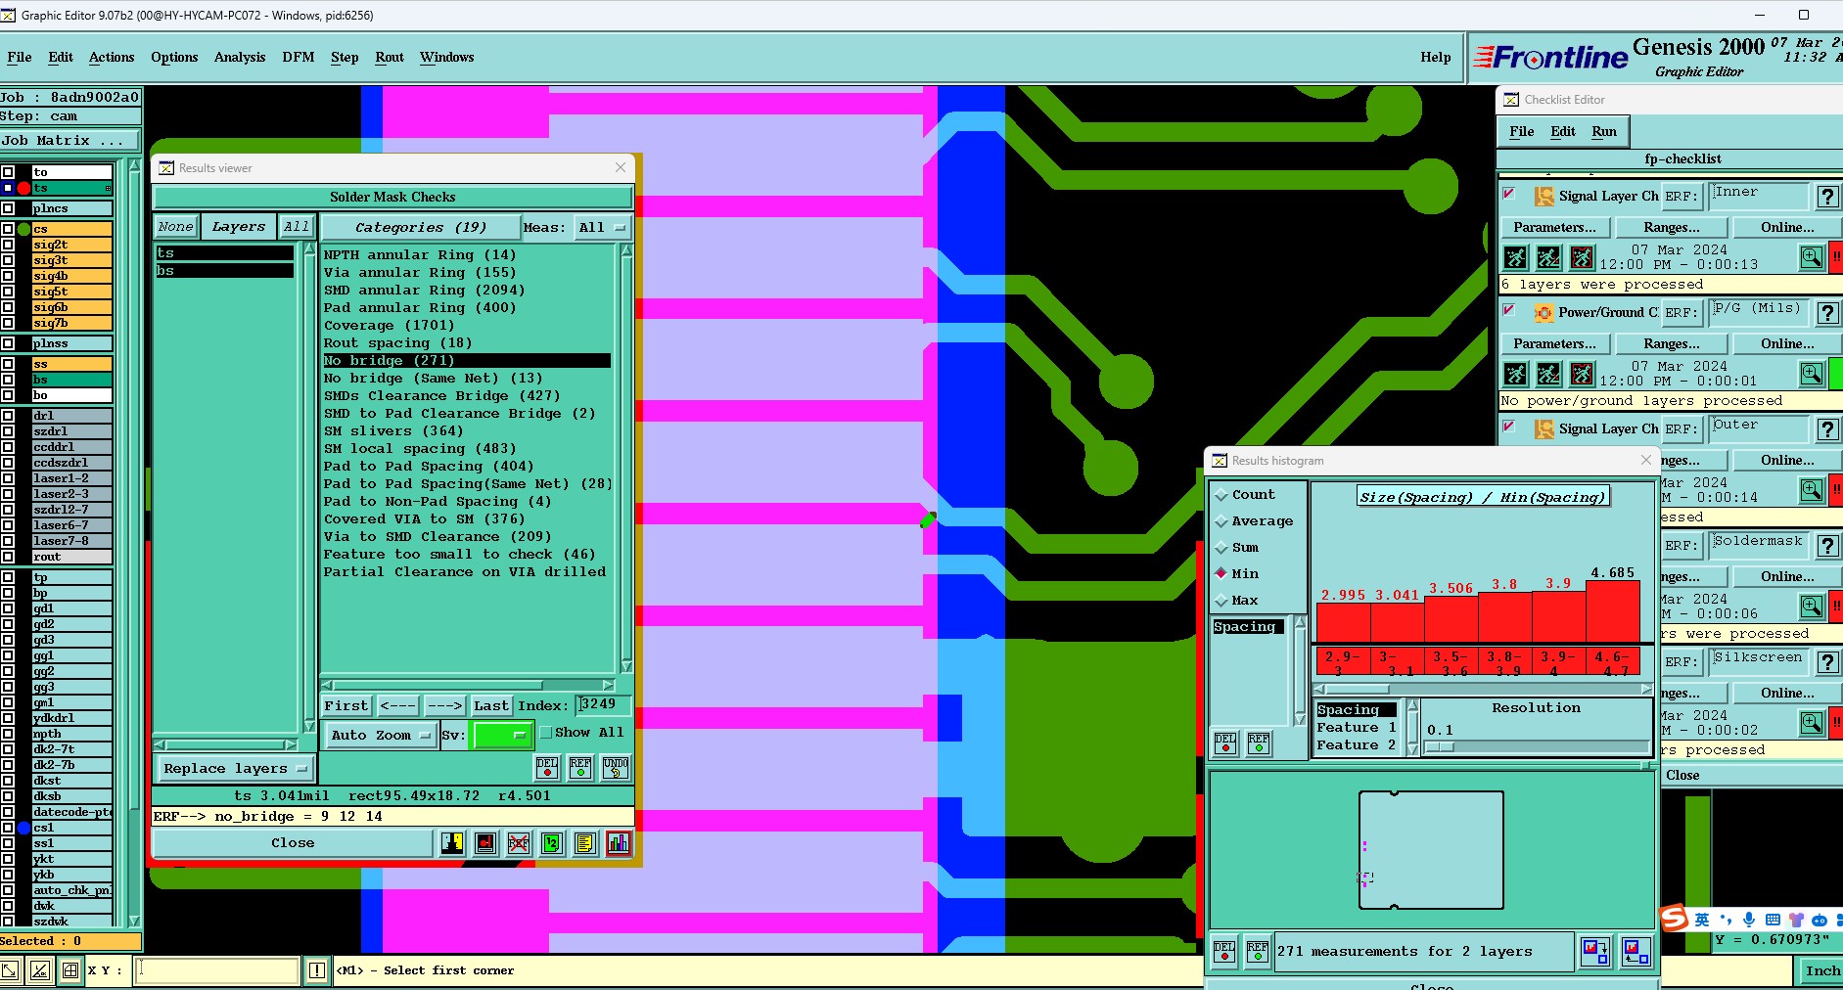1843x990 pixels.
Task: Select Sum radio button in histogram
Action: point(1221,548)
